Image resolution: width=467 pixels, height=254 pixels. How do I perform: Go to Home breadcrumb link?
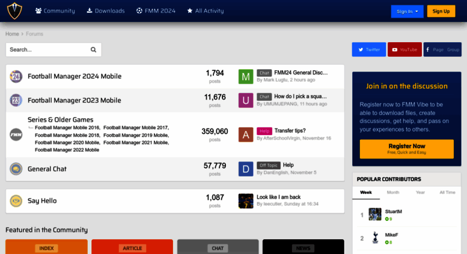click(x=12, y=34)
